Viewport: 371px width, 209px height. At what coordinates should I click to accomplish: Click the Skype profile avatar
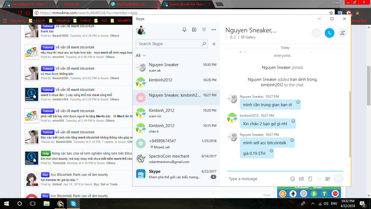pyautogui.click(x=141, y=30)
